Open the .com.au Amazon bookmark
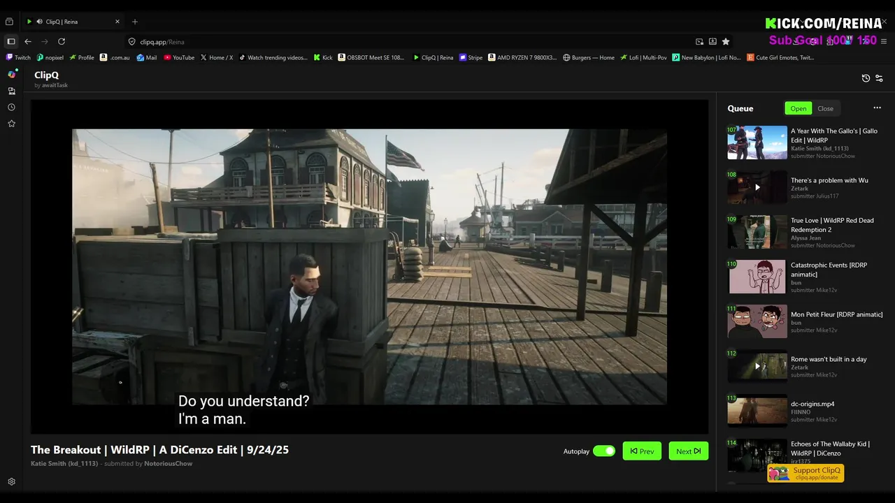This screenshot has height=503, width=895. click(x=115, y=58)
